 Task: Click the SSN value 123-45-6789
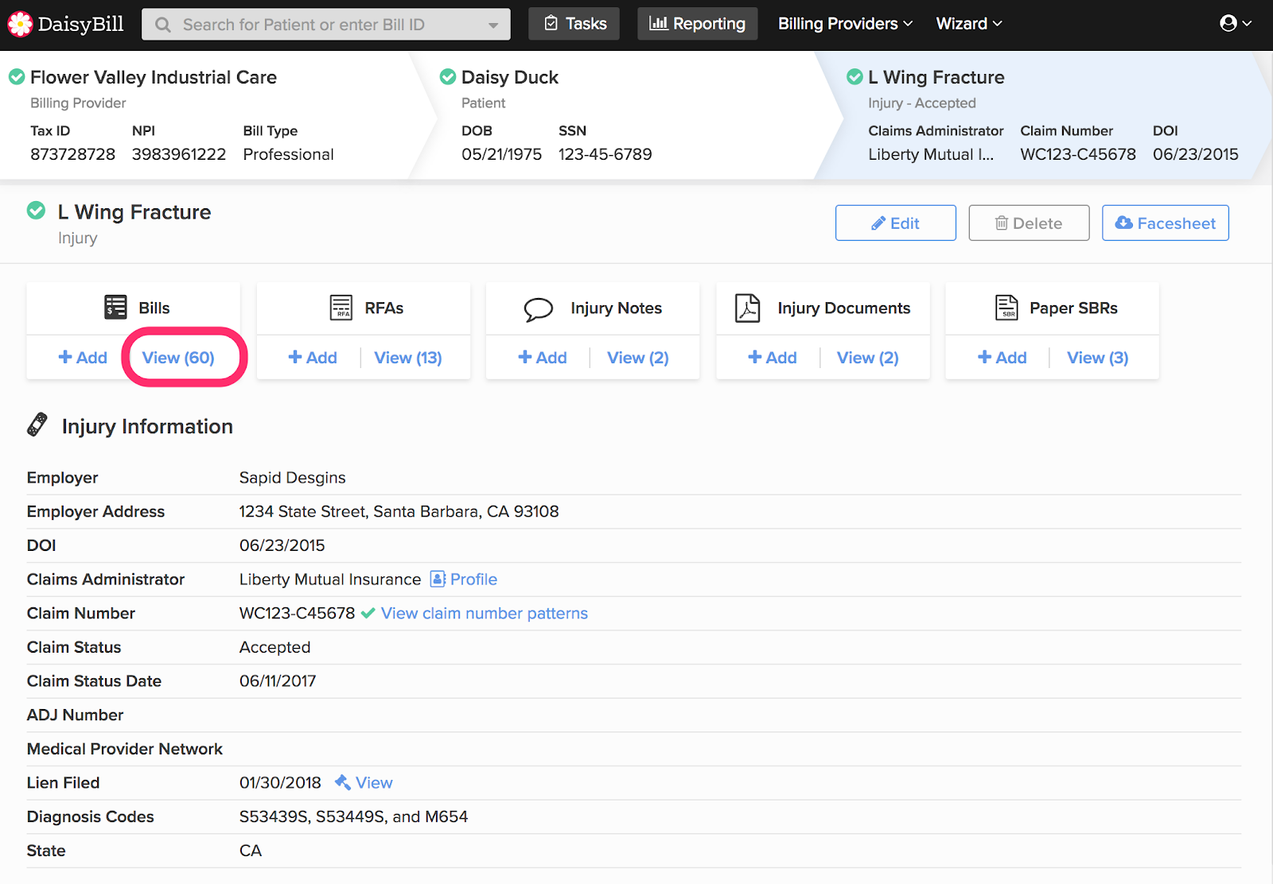[x=605, y=154]
